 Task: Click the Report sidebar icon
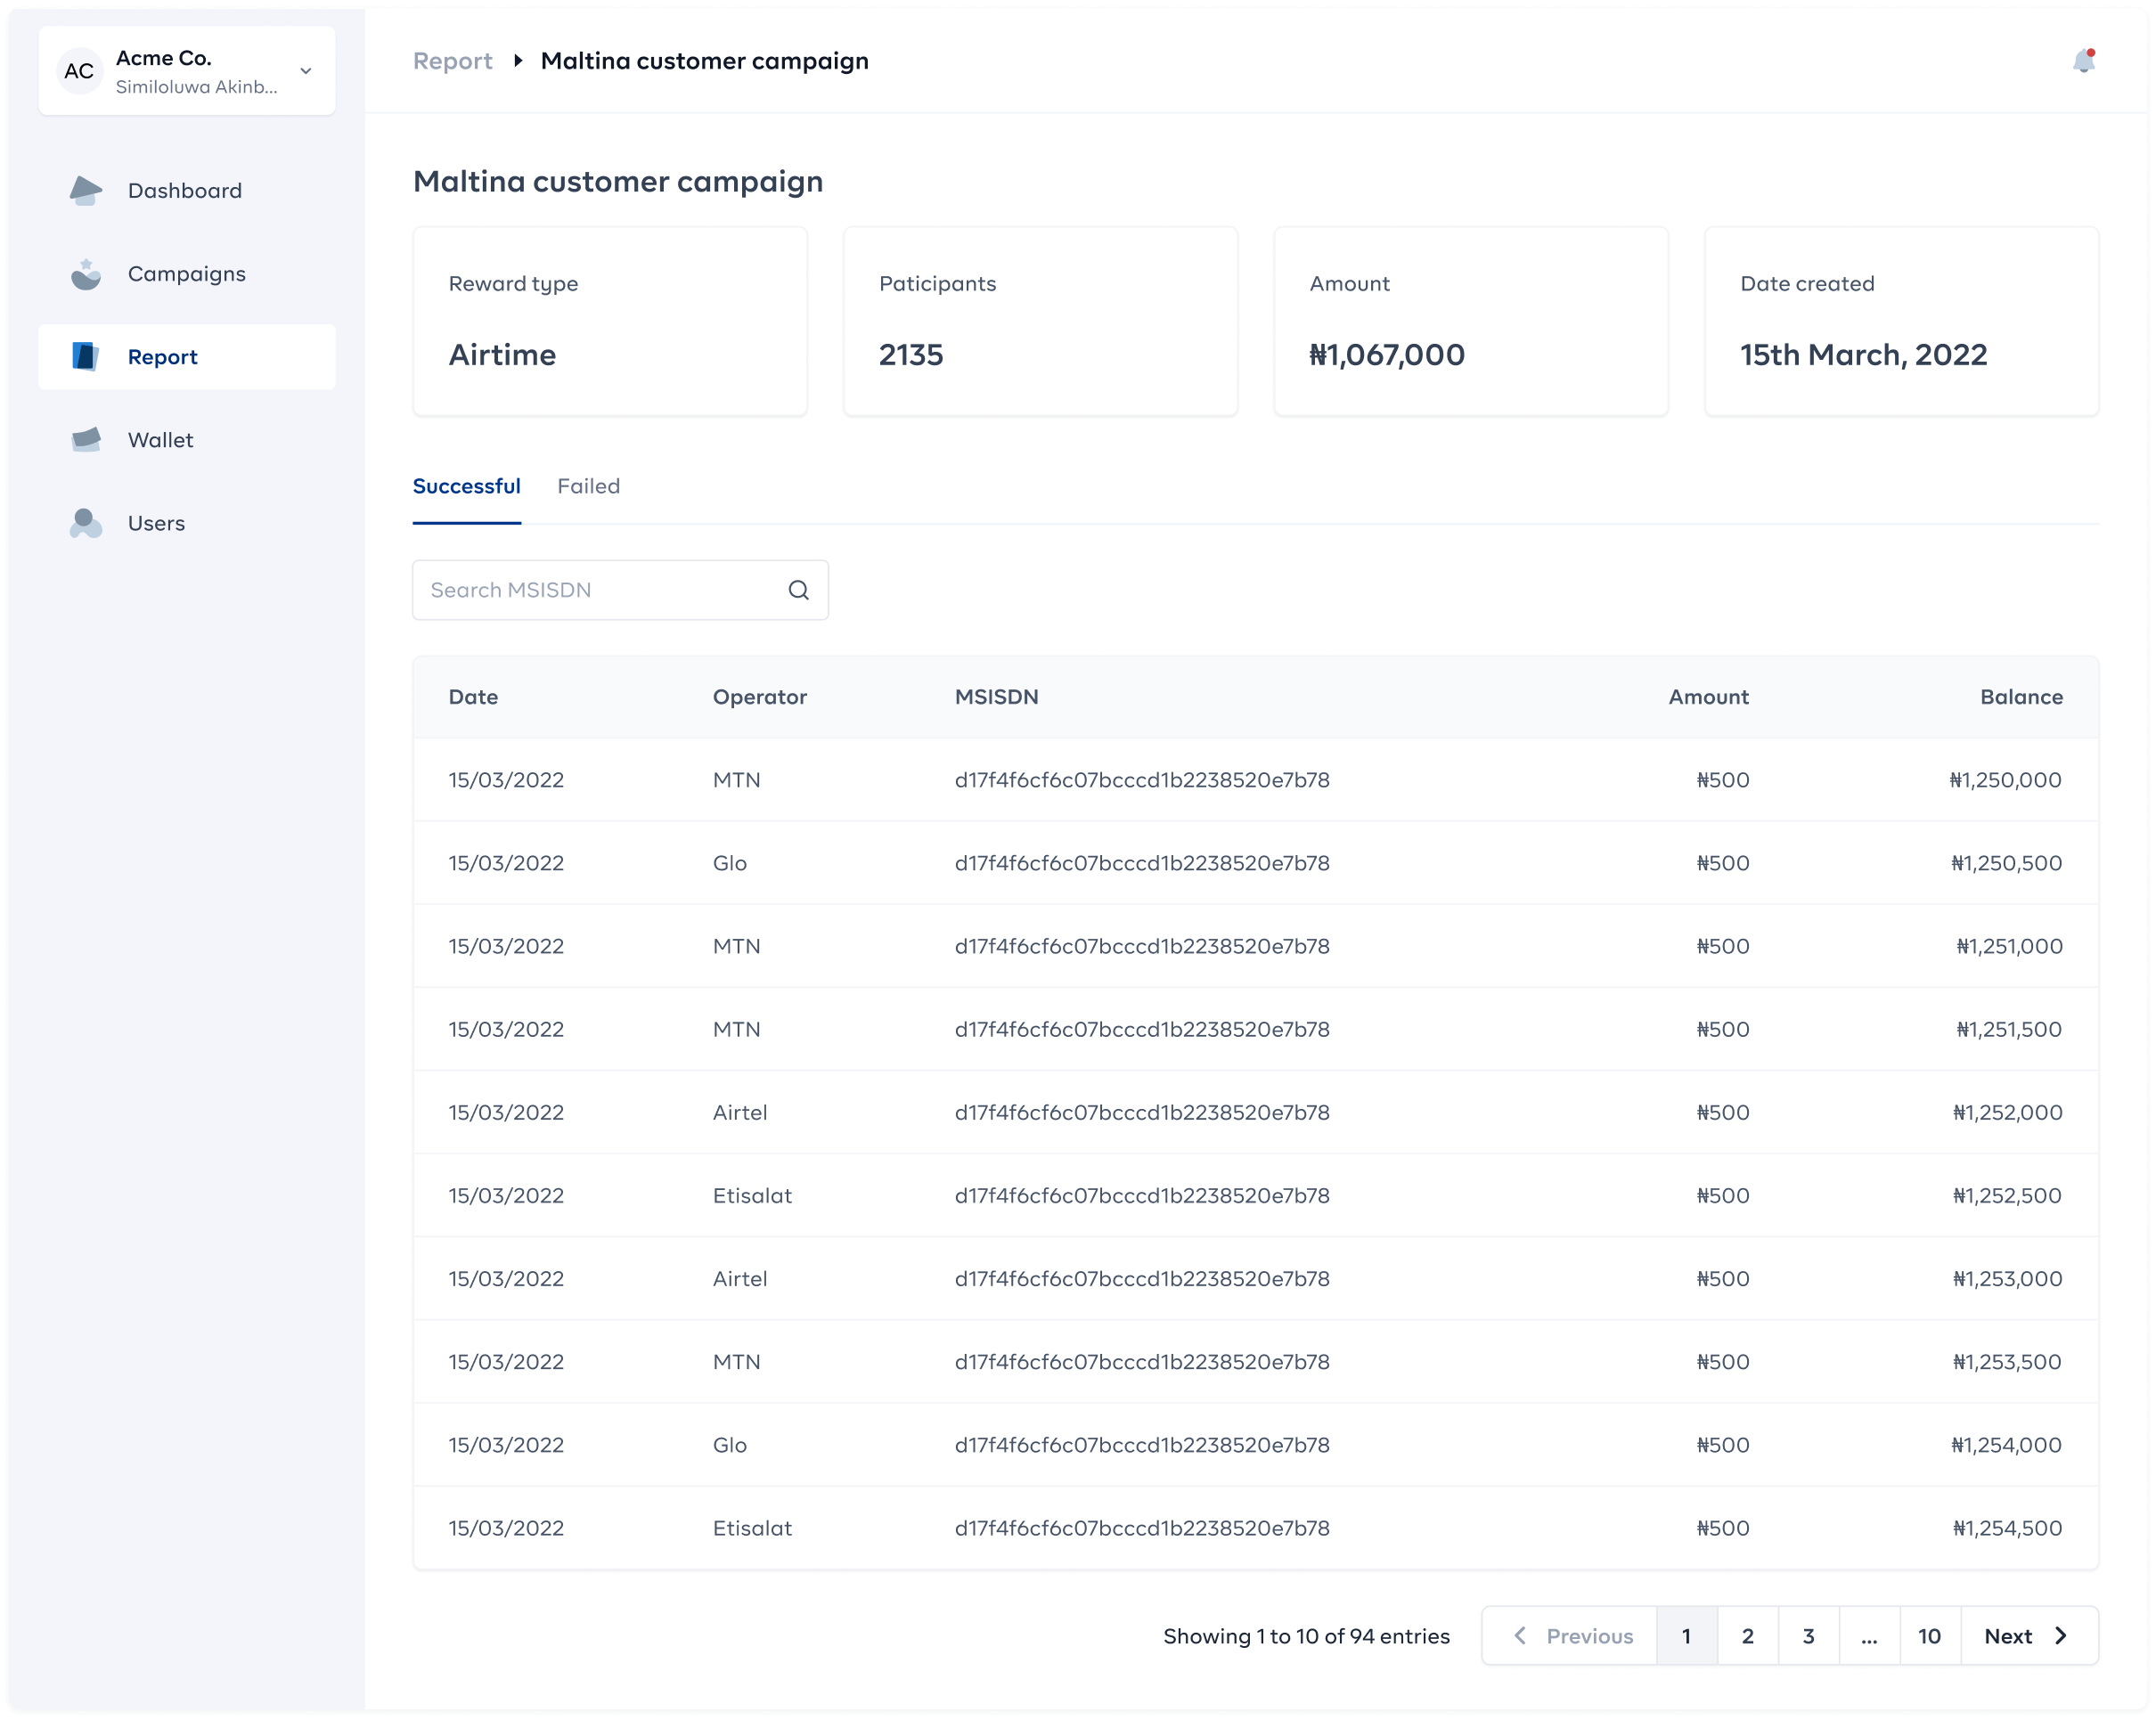click(86, 357)
